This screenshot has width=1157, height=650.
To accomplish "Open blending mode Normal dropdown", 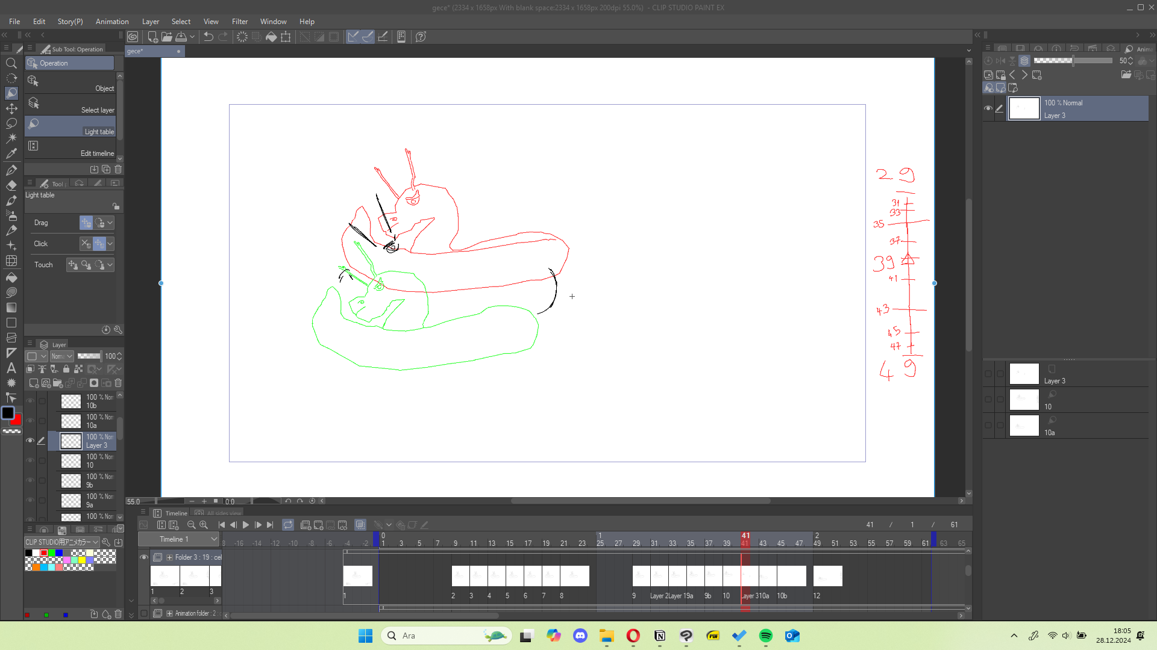I will click(61, 356).
